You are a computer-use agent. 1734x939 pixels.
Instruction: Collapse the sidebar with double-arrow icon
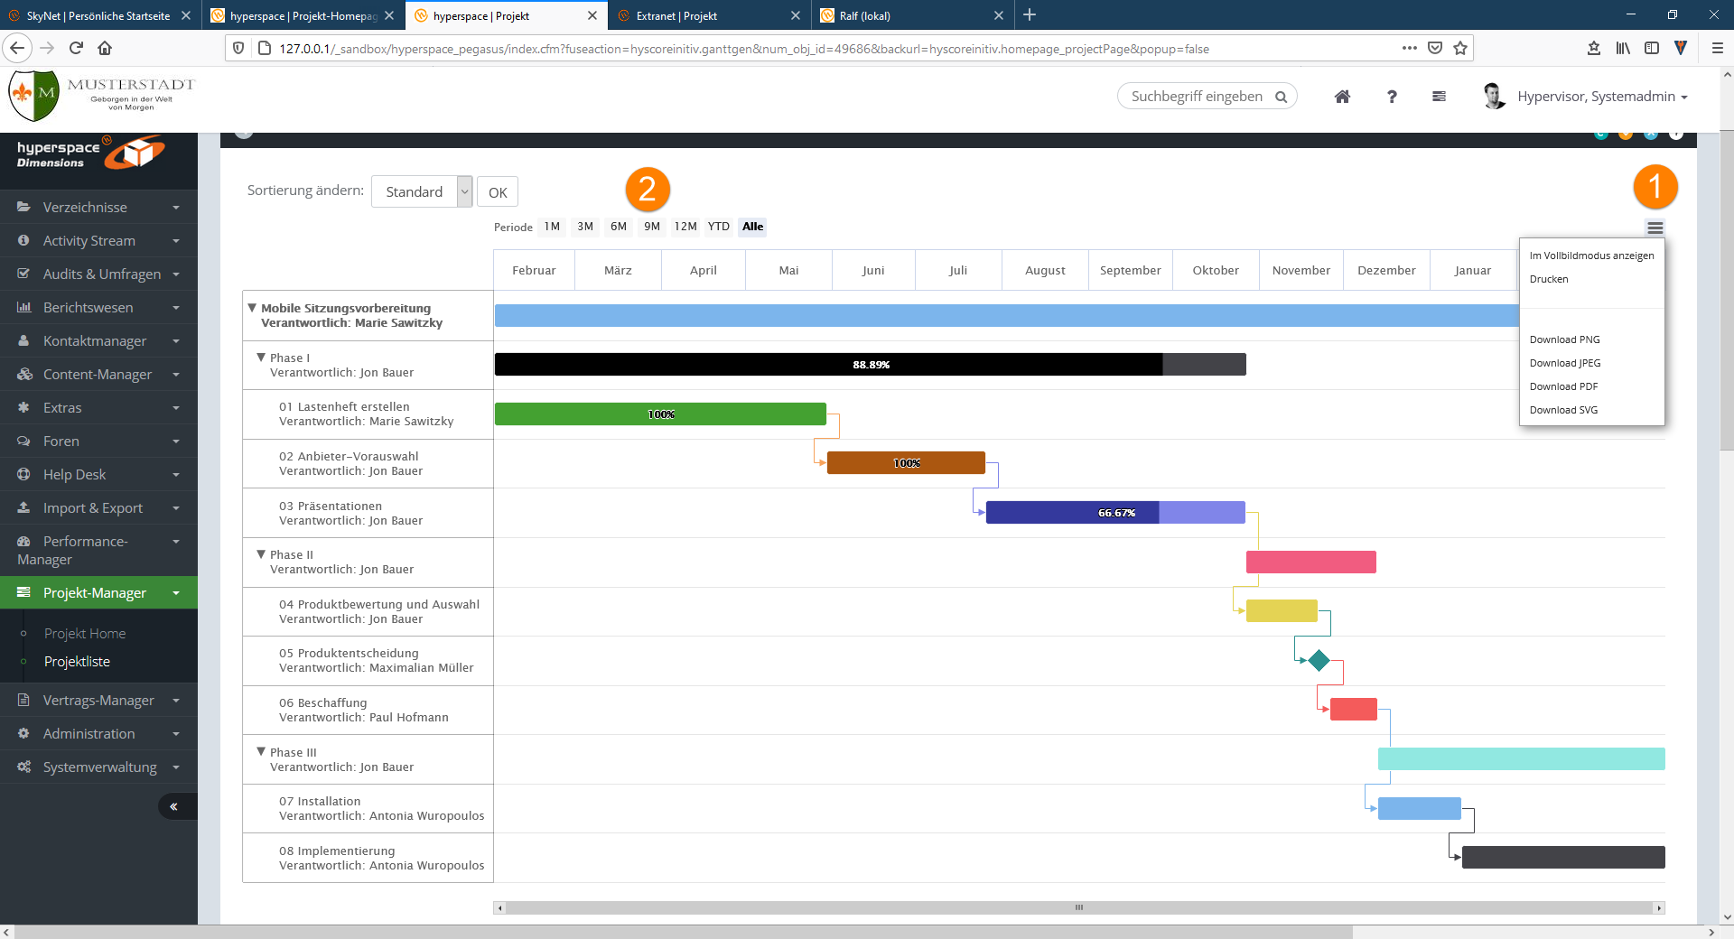click(x=173, y=806)
